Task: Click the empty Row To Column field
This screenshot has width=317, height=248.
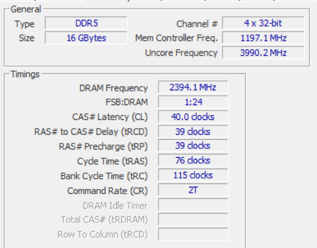Action: (x=193, y=234)
